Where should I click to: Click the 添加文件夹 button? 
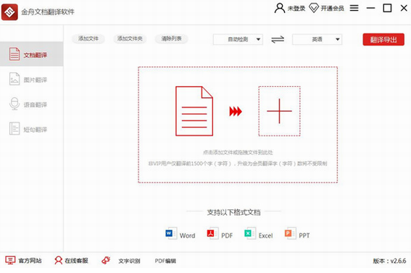tap(130, 38)
